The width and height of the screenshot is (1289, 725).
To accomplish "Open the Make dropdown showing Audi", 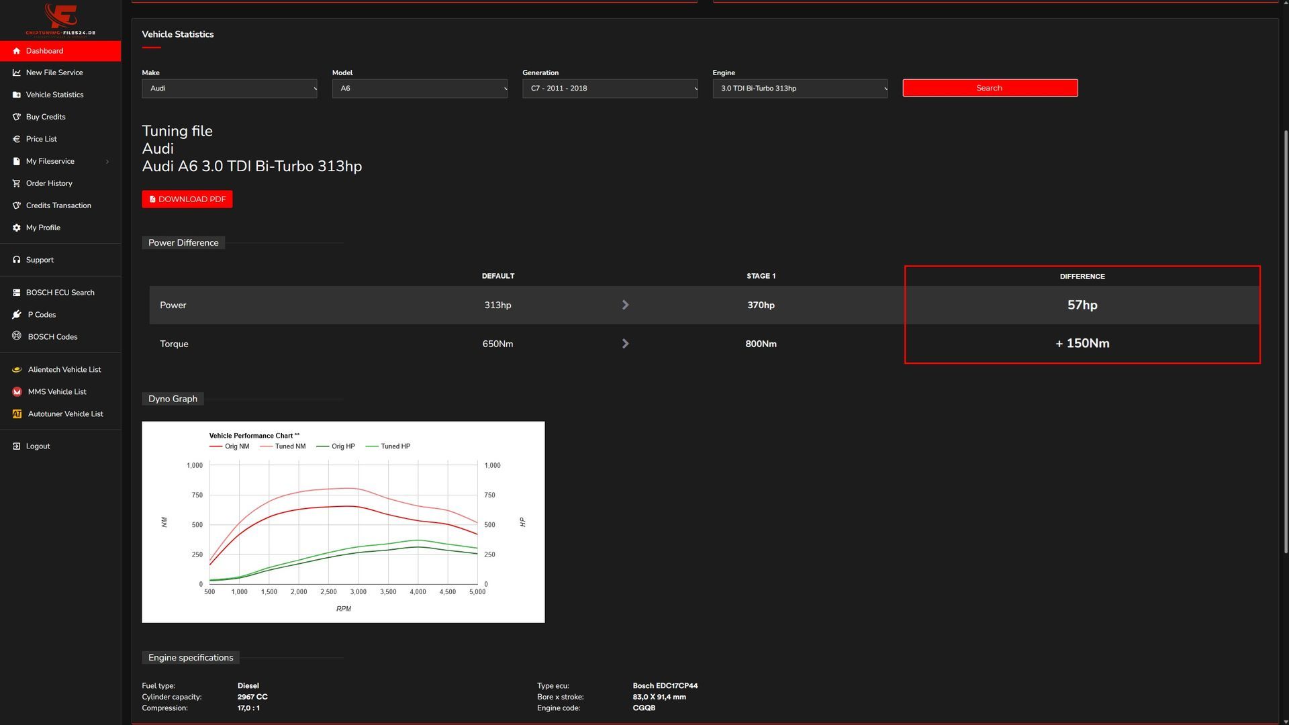I will 229,89.
